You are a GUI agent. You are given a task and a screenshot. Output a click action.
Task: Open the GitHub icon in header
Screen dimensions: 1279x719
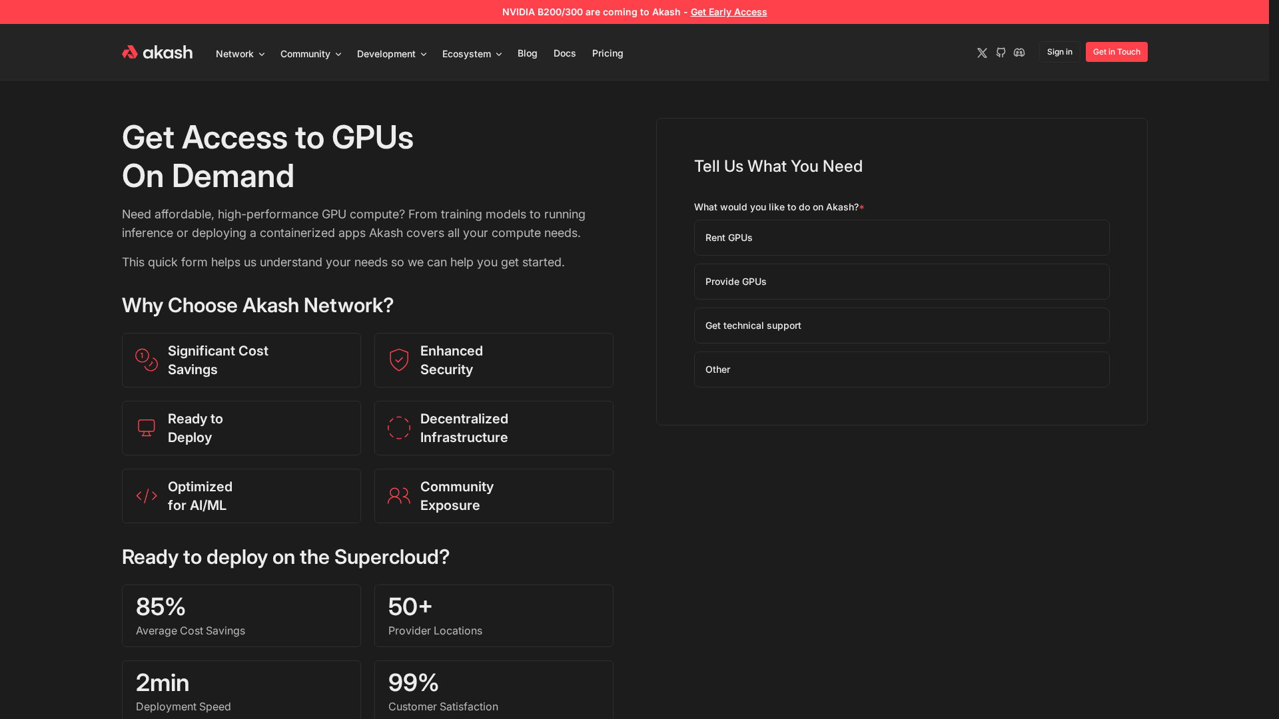[1001, 53]
